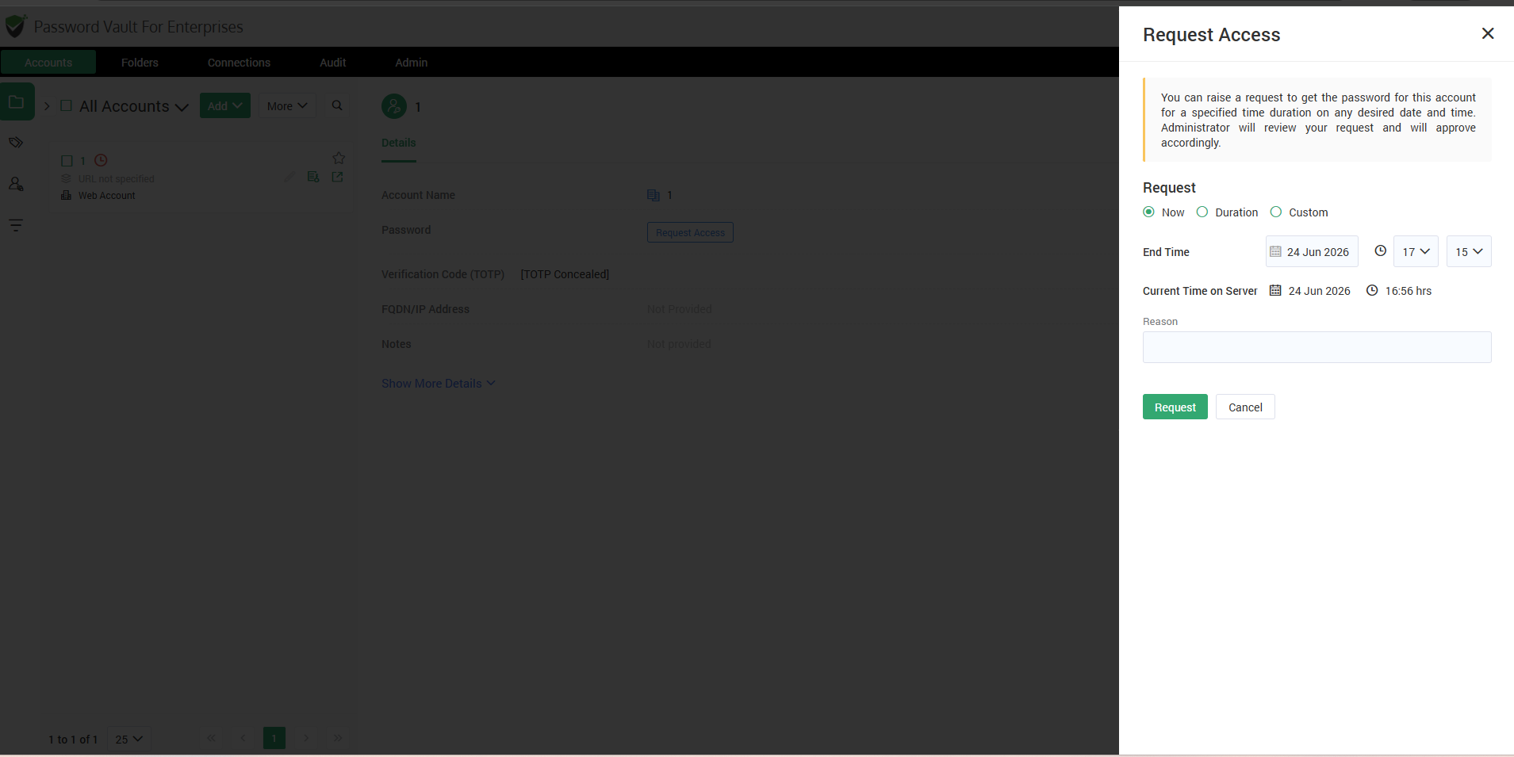Click the red clock icon on account 1
The width and height of the screenshot is (1514, 757).
pos(101,160)
